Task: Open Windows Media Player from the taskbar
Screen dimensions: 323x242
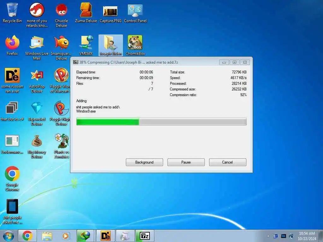Action: [x=66, y=236]
